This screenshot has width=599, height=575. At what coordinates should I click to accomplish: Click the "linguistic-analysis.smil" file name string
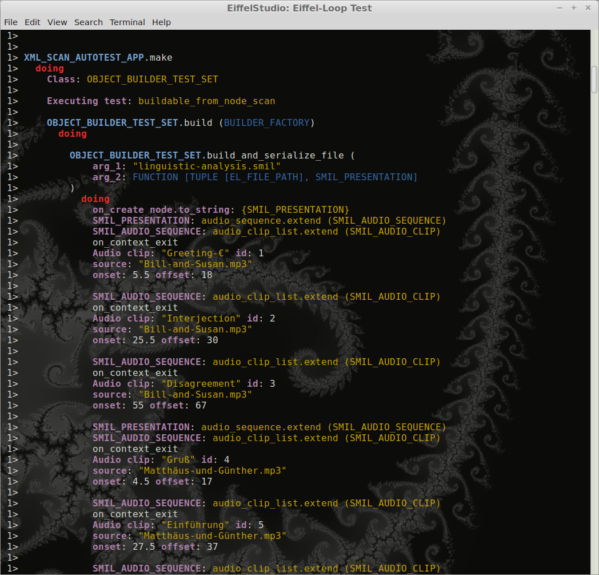click(x=206, y=166)
